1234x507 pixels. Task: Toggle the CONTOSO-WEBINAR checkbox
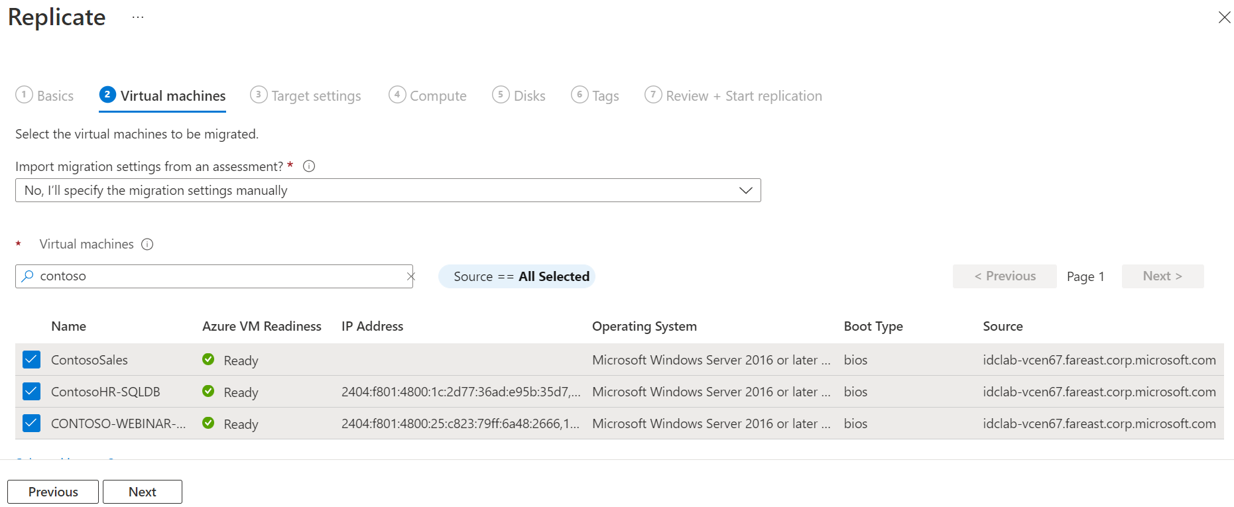point(31,423)
